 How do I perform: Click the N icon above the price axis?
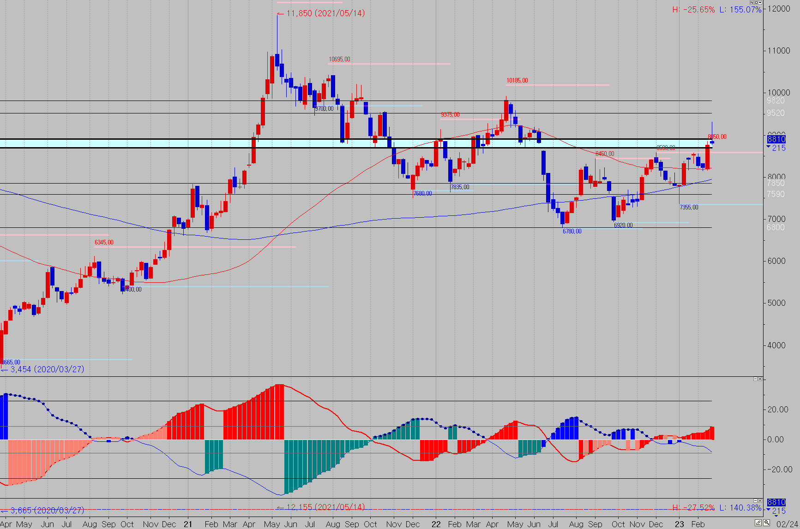tap(752, 3)
